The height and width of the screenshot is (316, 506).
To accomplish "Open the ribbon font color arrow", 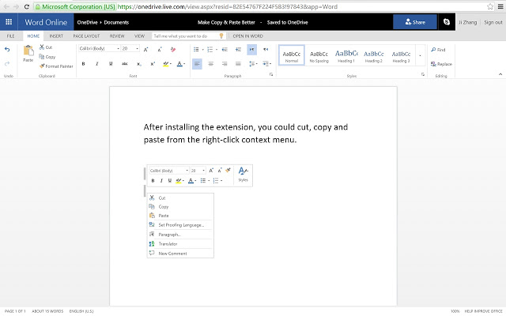I will point(184,64).
